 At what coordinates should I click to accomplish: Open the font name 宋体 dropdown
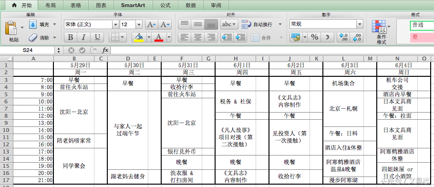115,24
